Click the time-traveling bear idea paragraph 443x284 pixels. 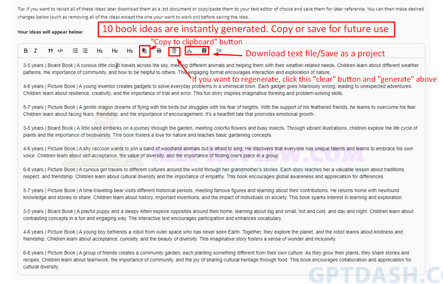pyautogui.click(x=213, y=194)
